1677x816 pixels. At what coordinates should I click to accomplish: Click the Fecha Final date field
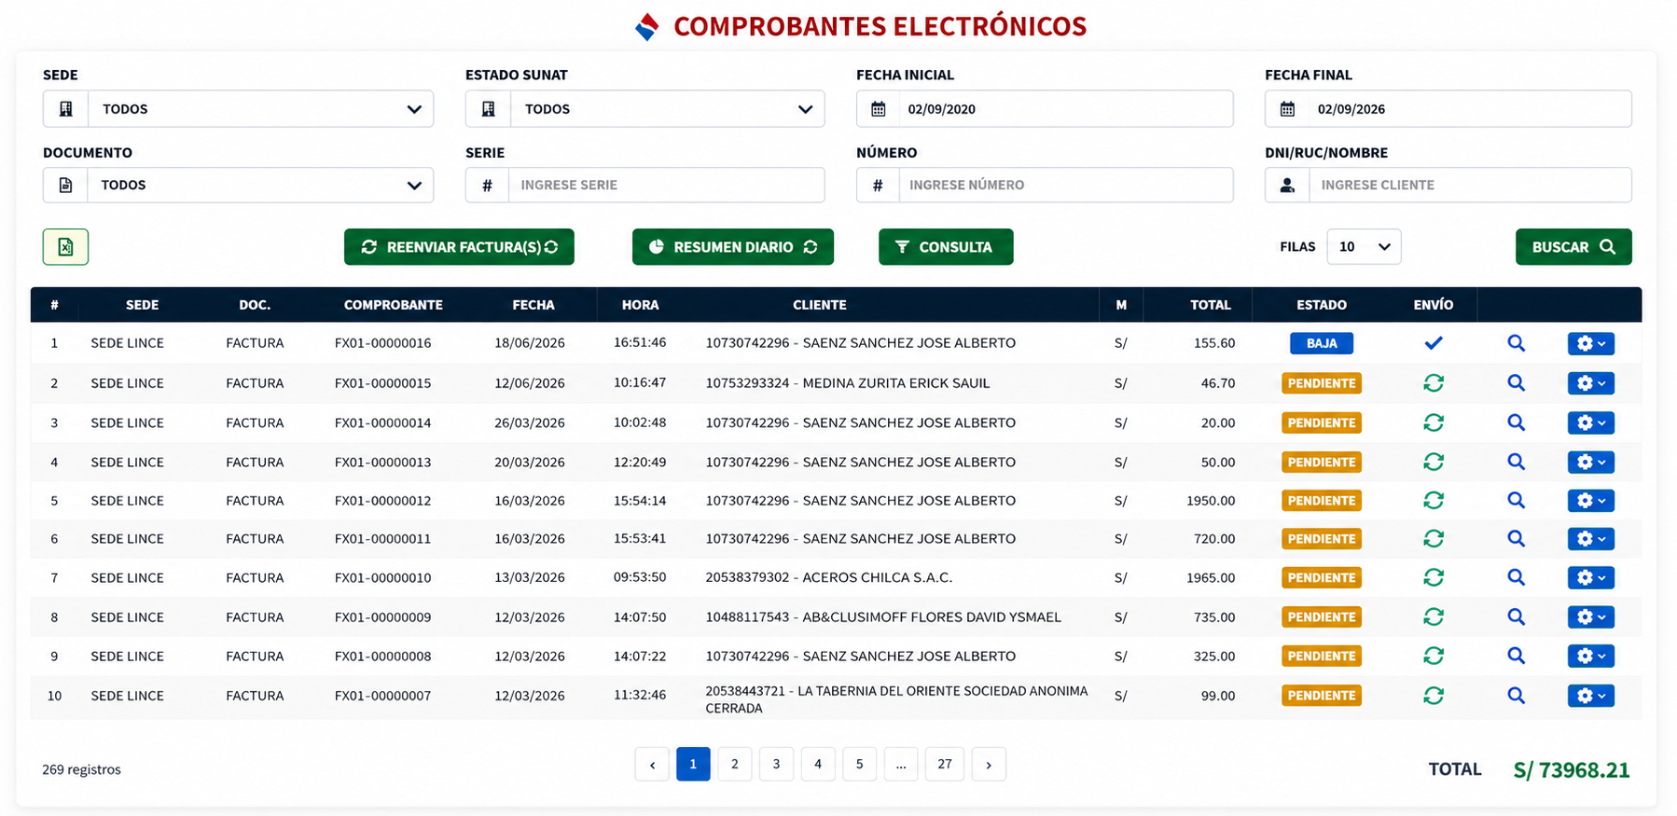[x=1470, y=109]
